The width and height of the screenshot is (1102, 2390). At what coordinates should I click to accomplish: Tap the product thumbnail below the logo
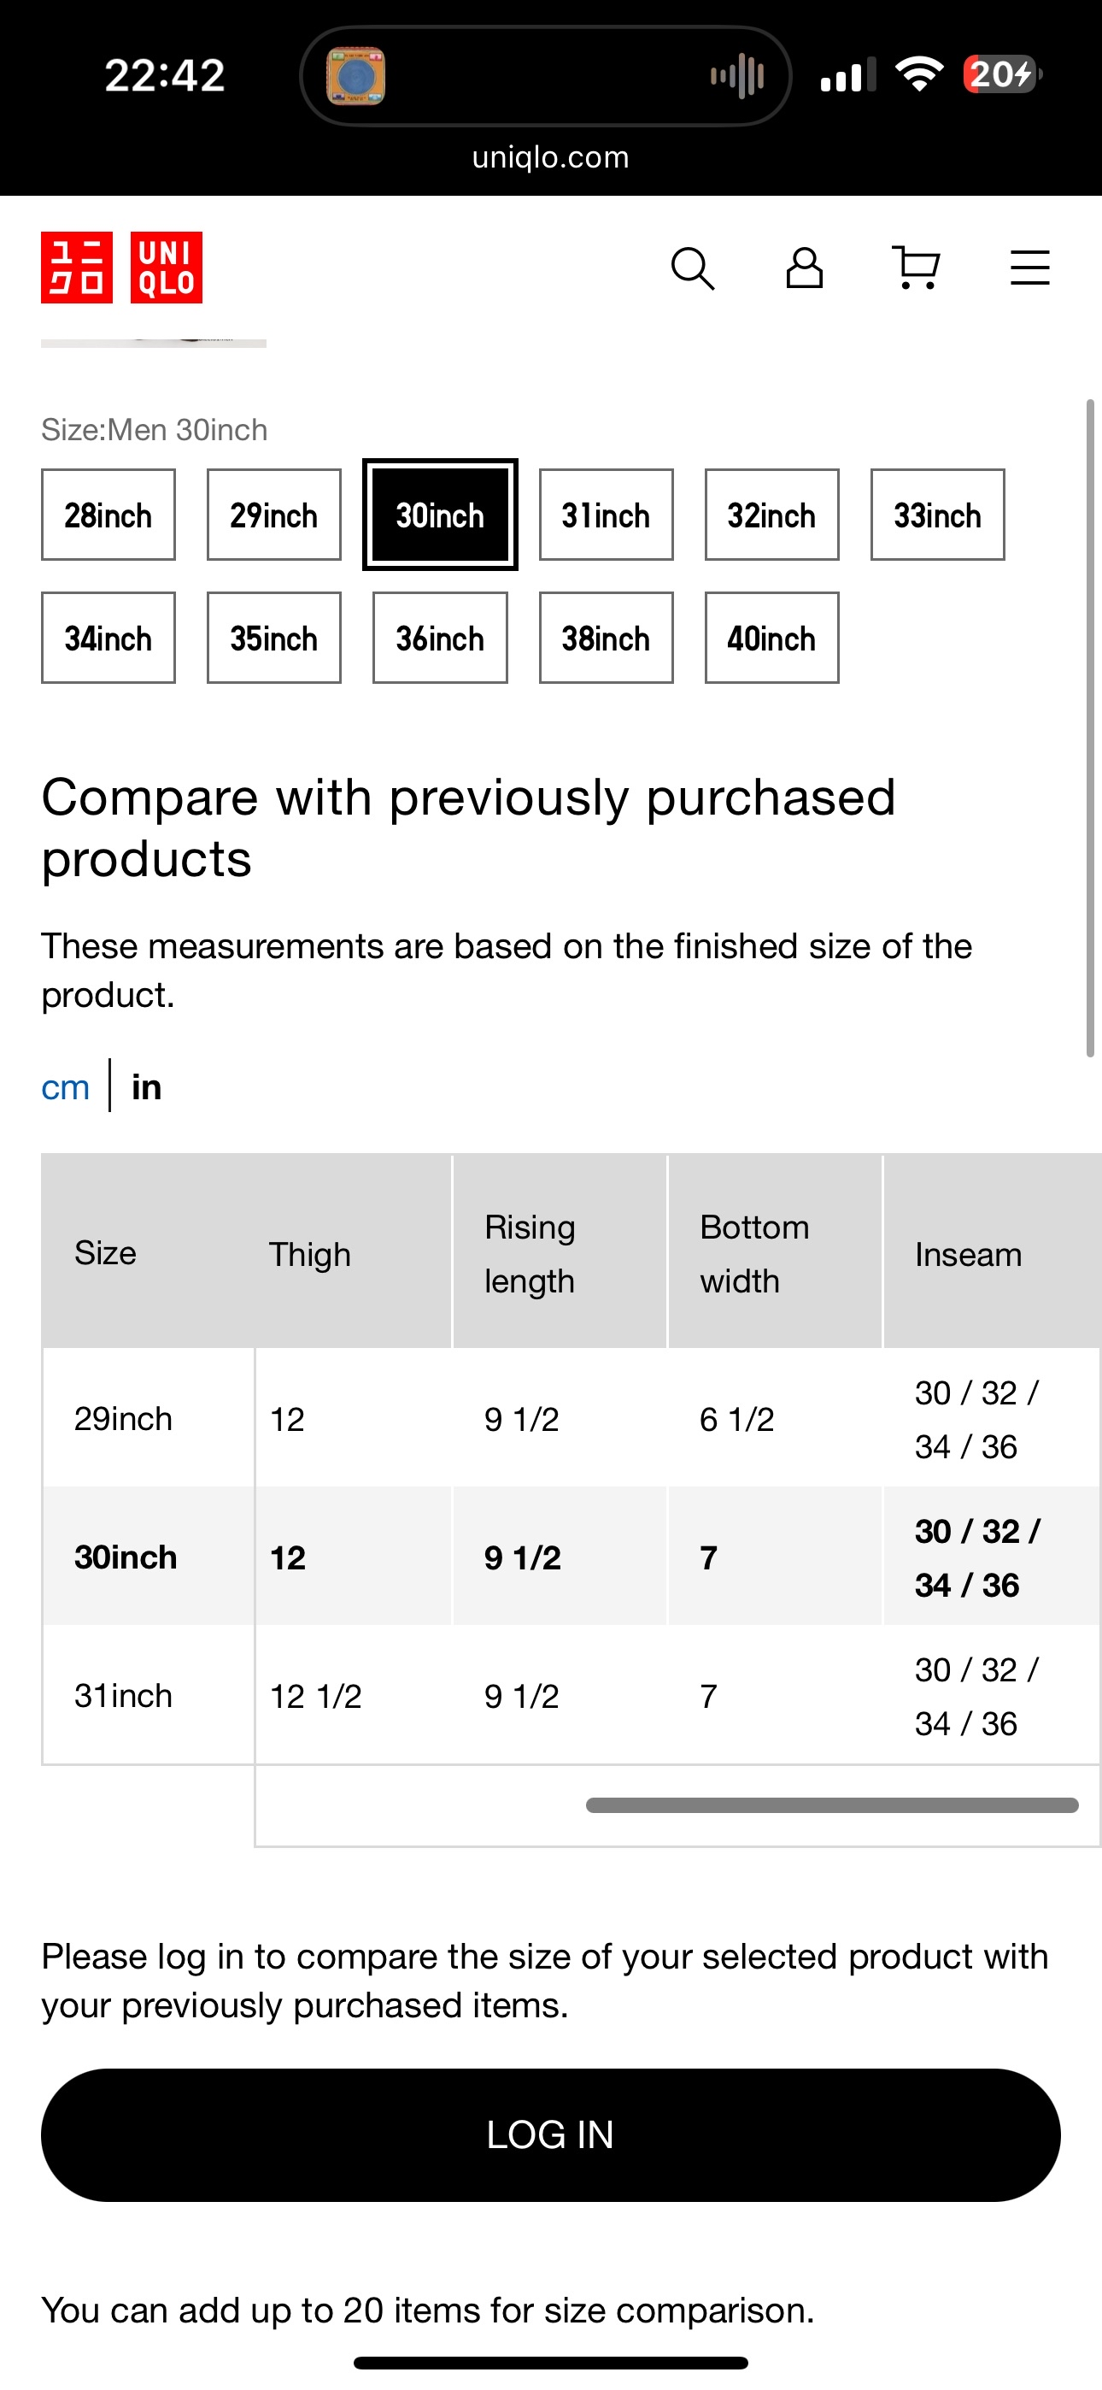coord(154,343)
